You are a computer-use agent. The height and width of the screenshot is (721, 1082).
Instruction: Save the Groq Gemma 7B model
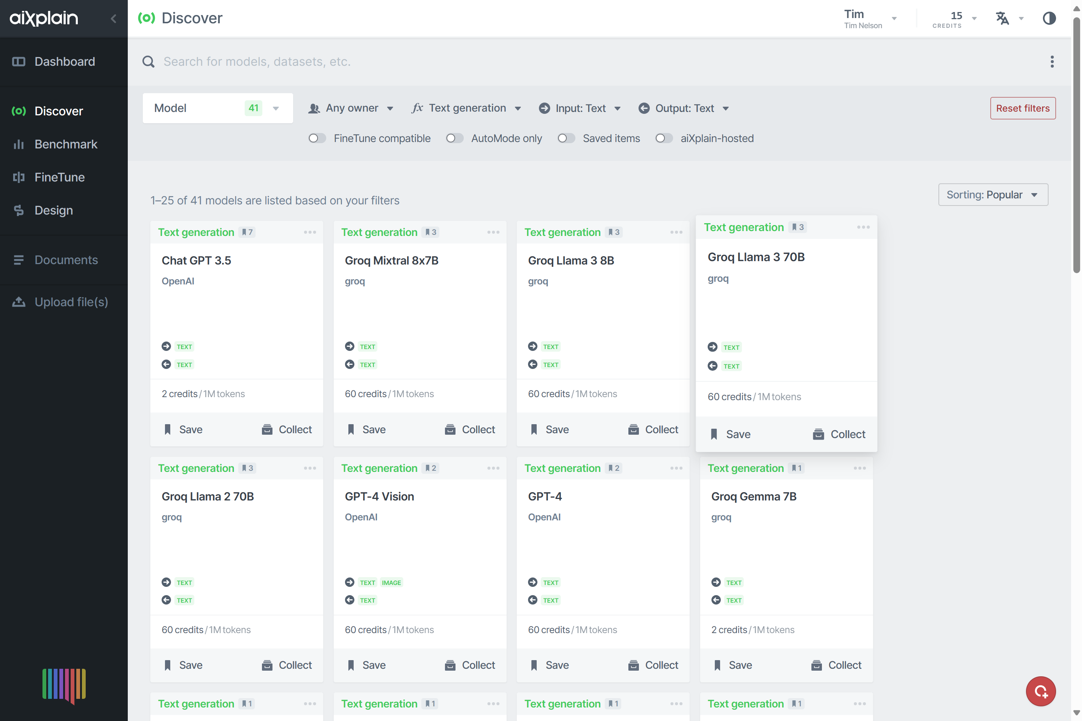(x=733, y=665)
